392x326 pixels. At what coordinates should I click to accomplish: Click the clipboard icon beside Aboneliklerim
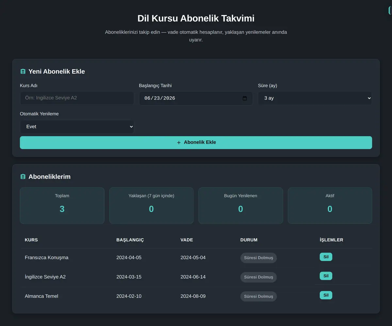23,177
